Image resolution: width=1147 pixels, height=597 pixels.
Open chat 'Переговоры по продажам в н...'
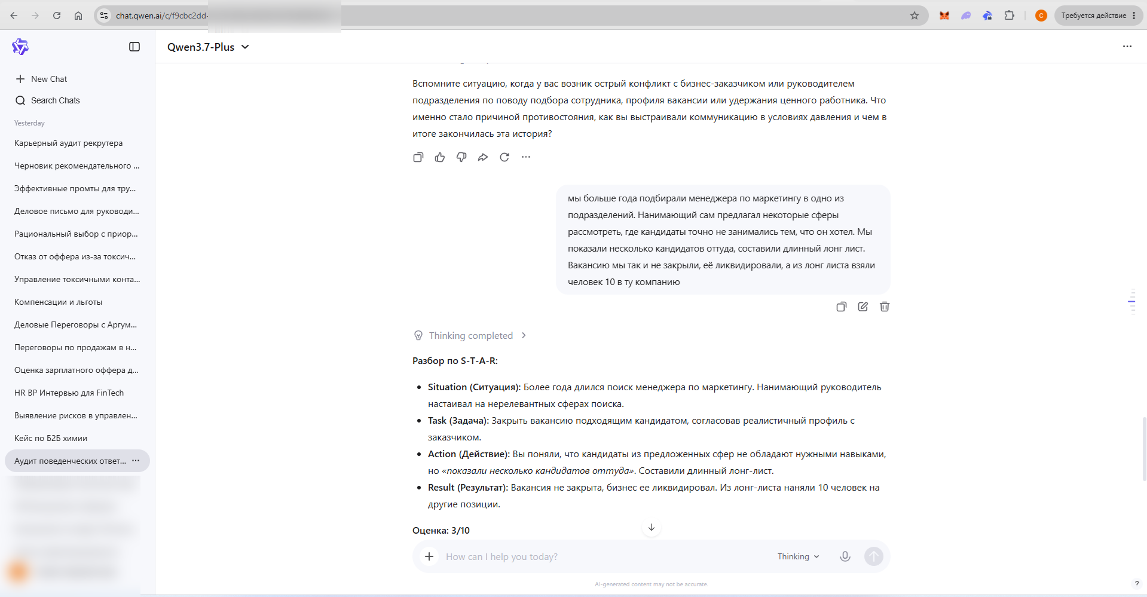point(77,347)
